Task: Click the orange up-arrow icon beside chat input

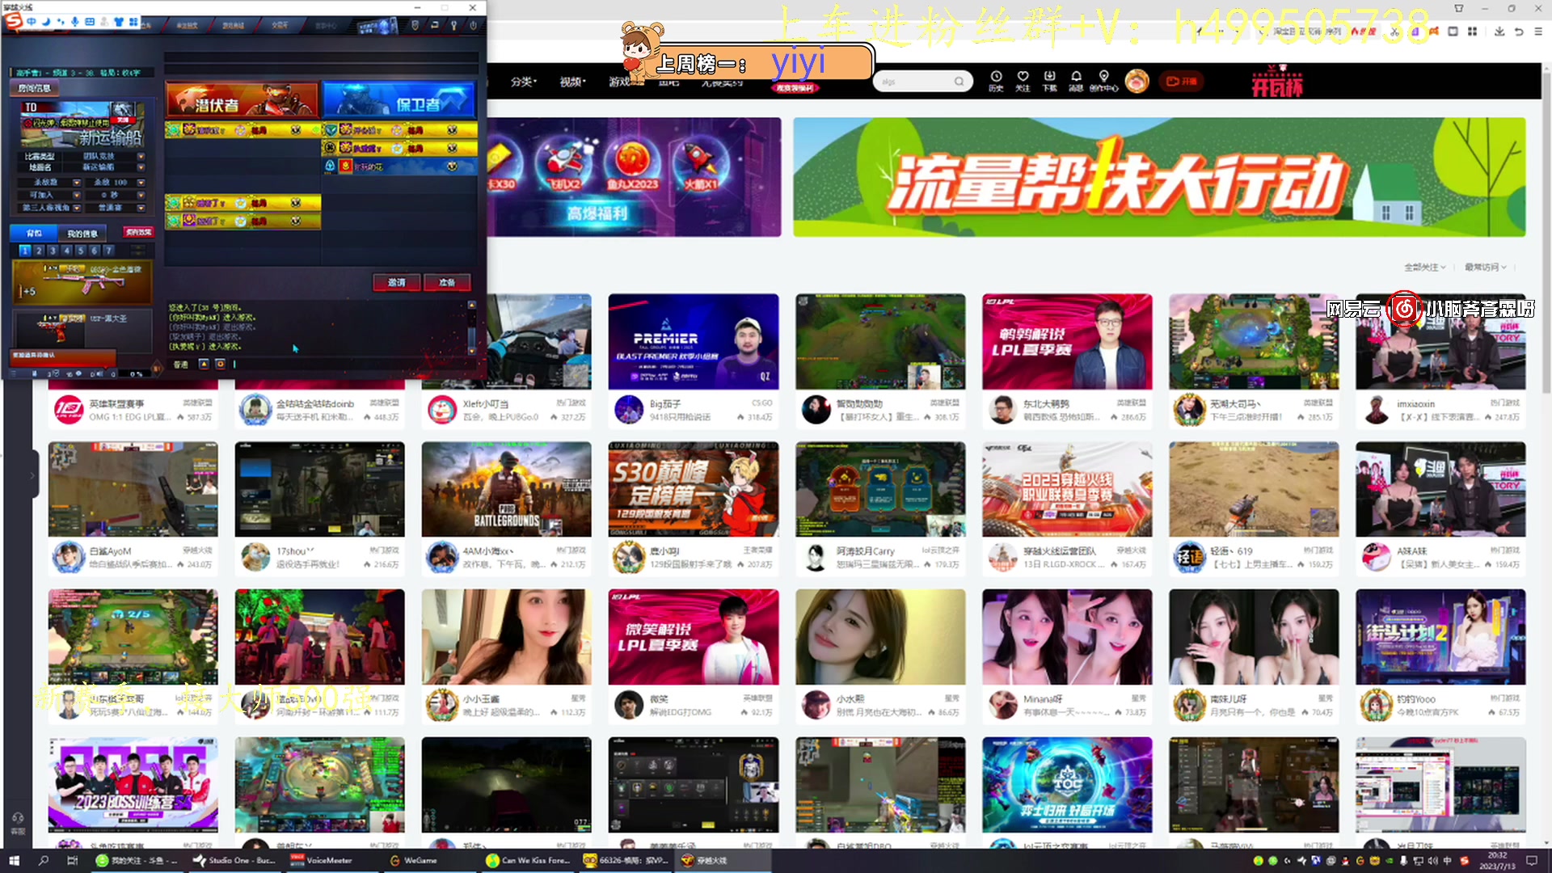Action: click(x=204, y=365)
